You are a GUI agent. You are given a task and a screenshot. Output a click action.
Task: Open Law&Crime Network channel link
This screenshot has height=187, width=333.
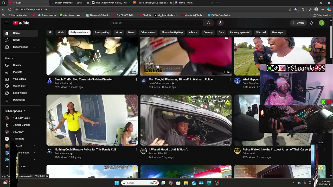(x=159, y=83)
